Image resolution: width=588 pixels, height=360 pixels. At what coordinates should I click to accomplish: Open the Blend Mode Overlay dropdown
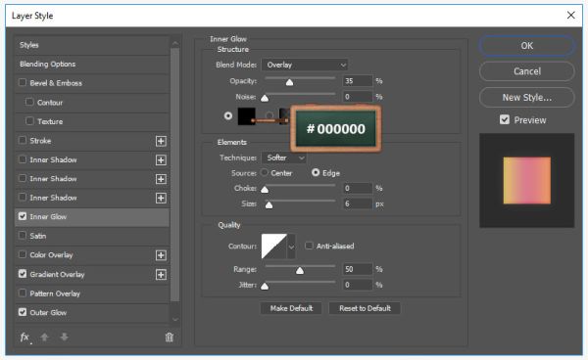(x=305, y=65)
